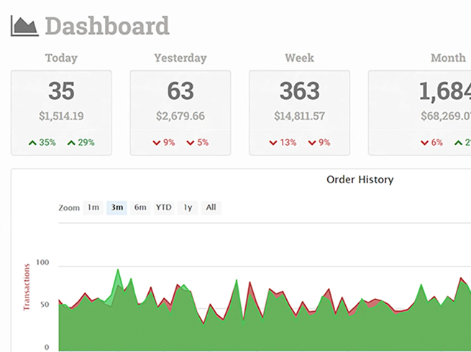
Task: Click red down arrow beside 13%
Action: click(x=273, y=143)
